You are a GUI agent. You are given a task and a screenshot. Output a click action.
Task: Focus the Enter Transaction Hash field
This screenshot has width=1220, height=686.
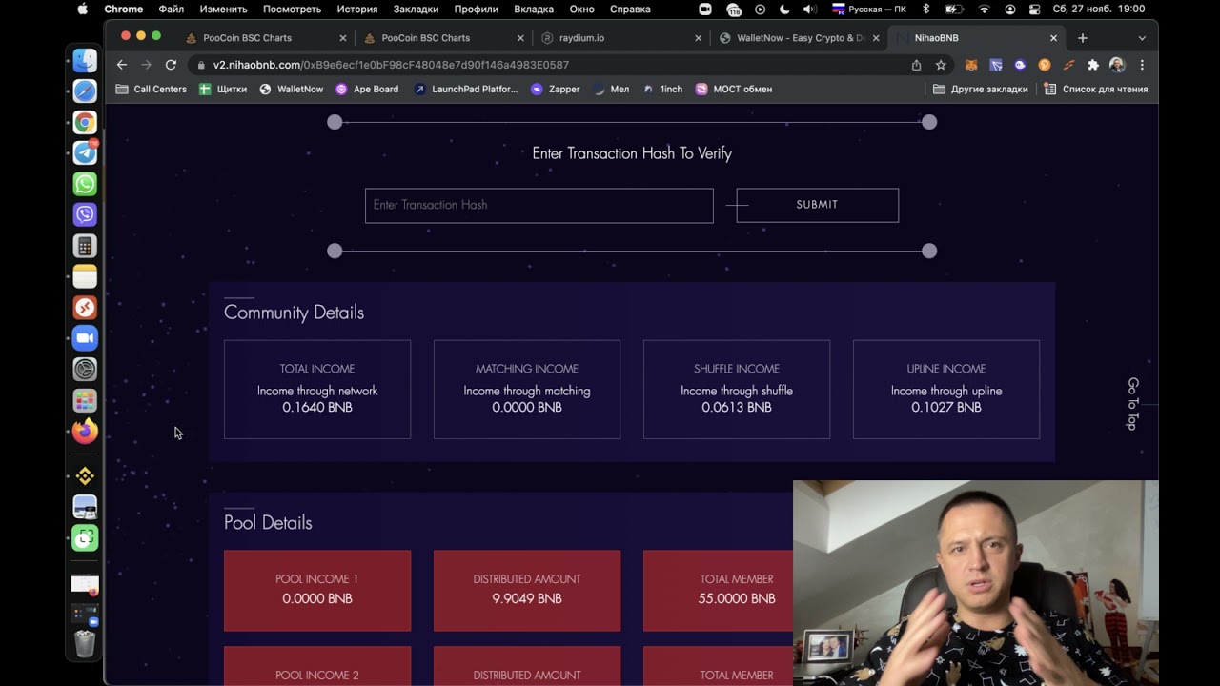coord(539,205)
